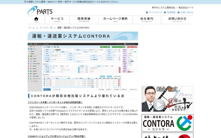Go to the HOME house icon

(36, 20)
